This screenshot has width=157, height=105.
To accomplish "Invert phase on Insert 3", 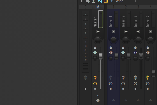I will (x=135, y=48).
